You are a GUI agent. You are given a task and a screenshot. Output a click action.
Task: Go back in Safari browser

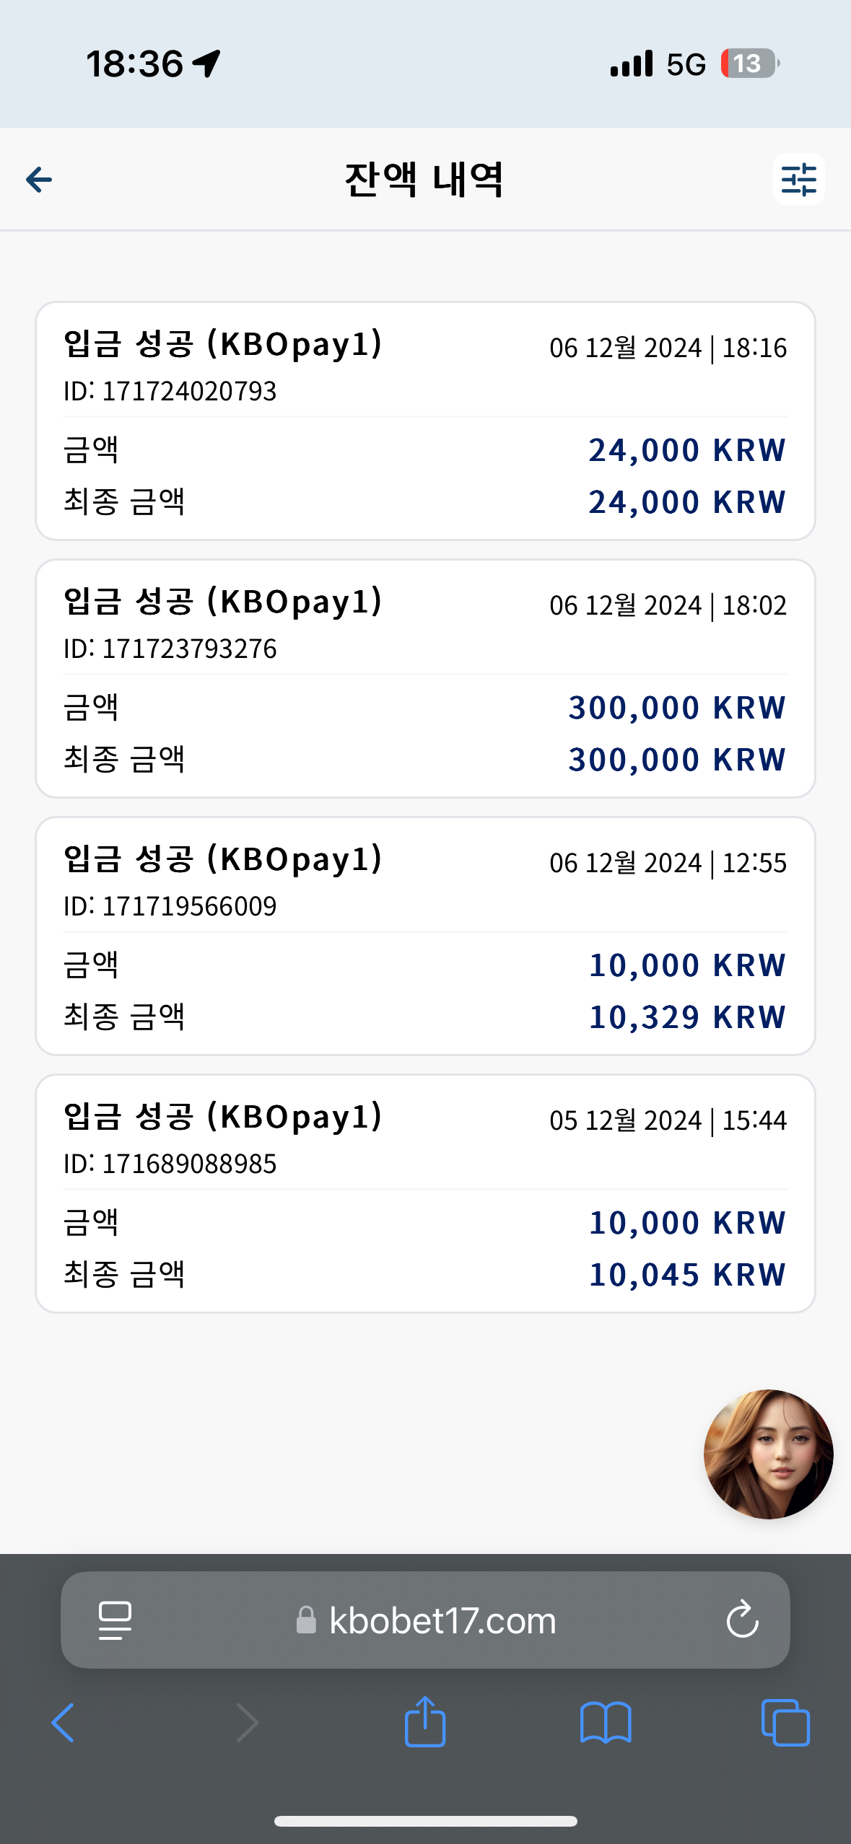[63, 1723]
